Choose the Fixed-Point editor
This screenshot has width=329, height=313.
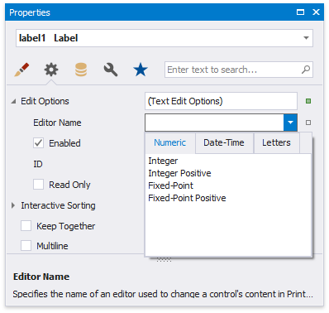coord(171,185)
